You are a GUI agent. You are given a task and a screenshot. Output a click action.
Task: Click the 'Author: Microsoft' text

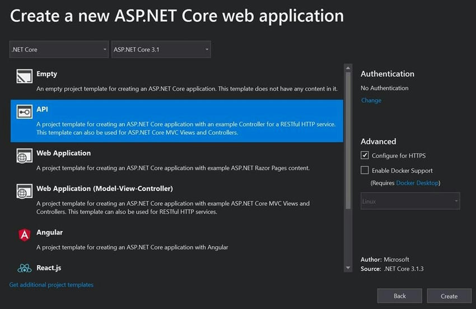tap(385, 260)
